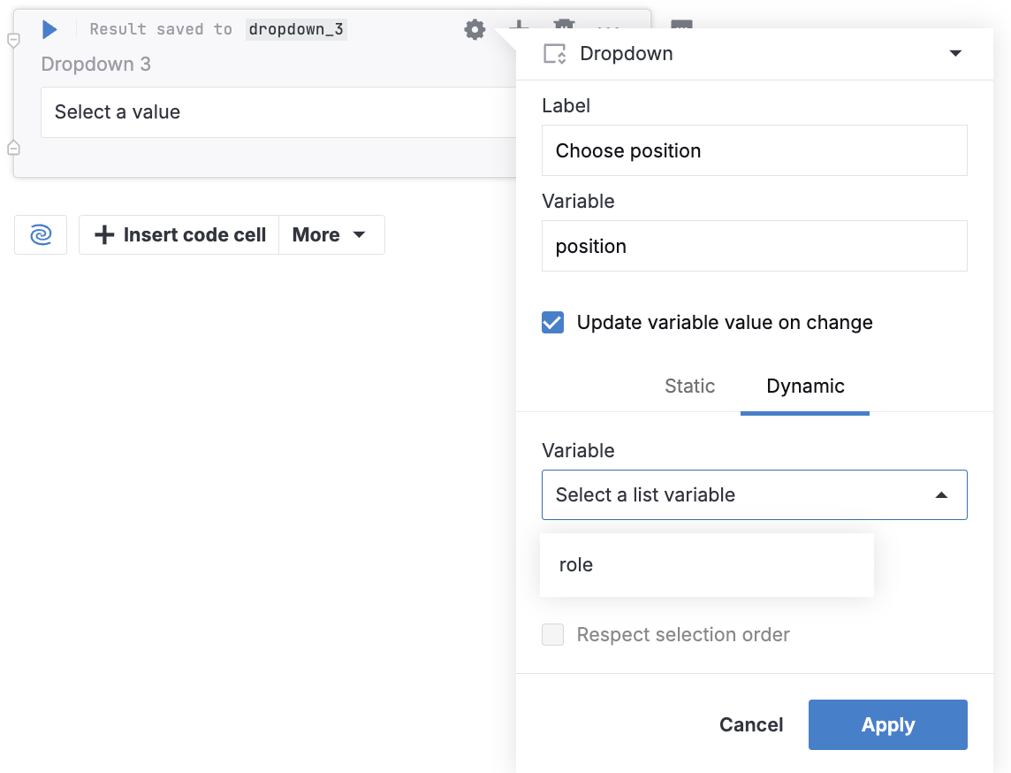
Task: Switch to the Static tab
Action: coord(689,386)
